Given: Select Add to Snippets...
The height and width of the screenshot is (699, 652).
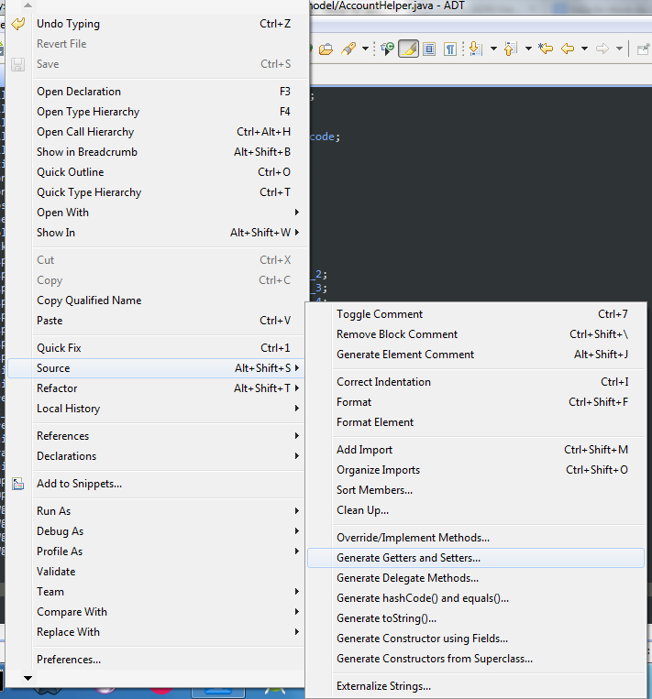Looking at the screenshot, I should [158, 484].
